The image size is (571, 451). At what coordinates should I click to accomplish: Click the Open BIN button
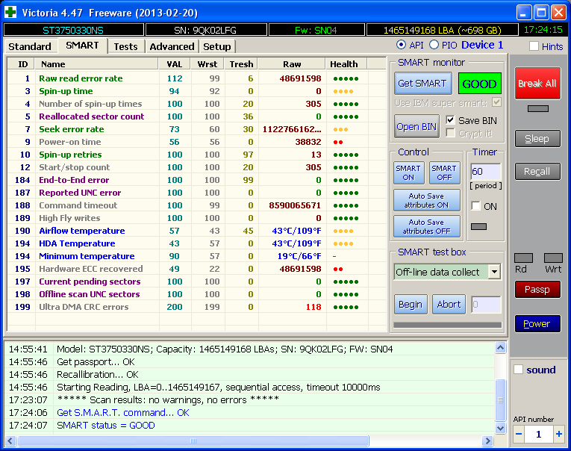(416, 126)
